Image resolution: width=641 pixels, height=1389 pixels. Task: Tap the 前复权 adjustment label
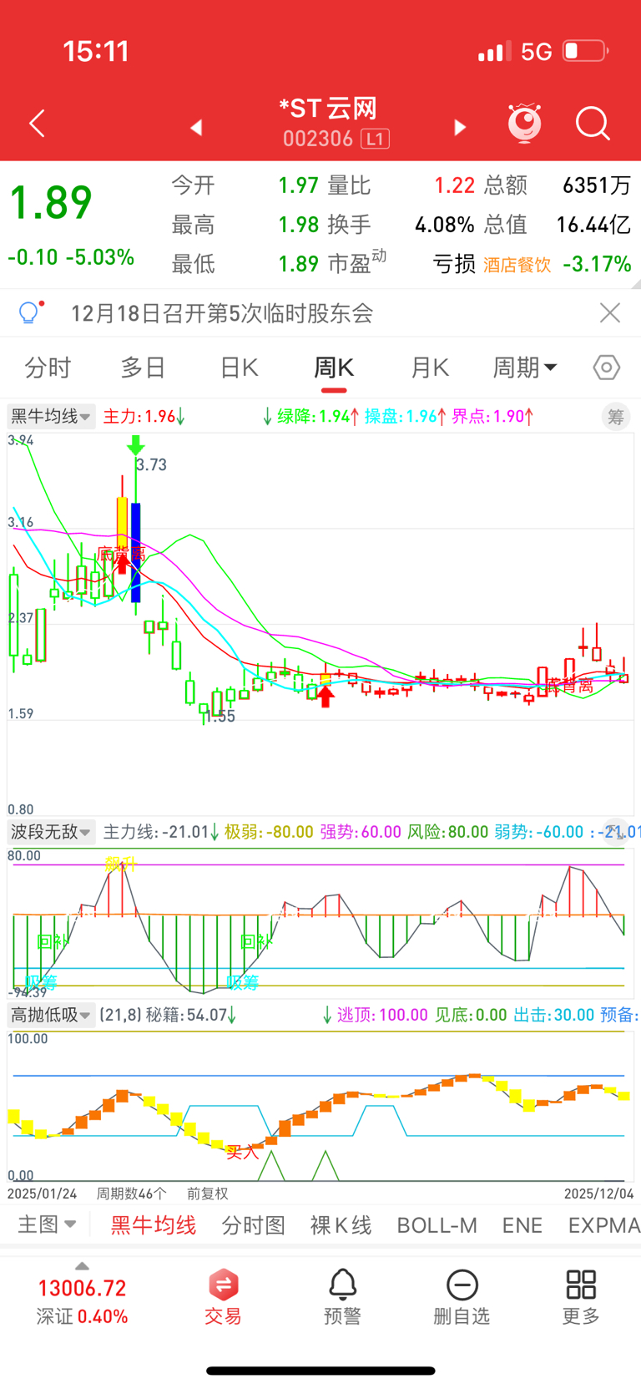click(x=207, y=1194)
